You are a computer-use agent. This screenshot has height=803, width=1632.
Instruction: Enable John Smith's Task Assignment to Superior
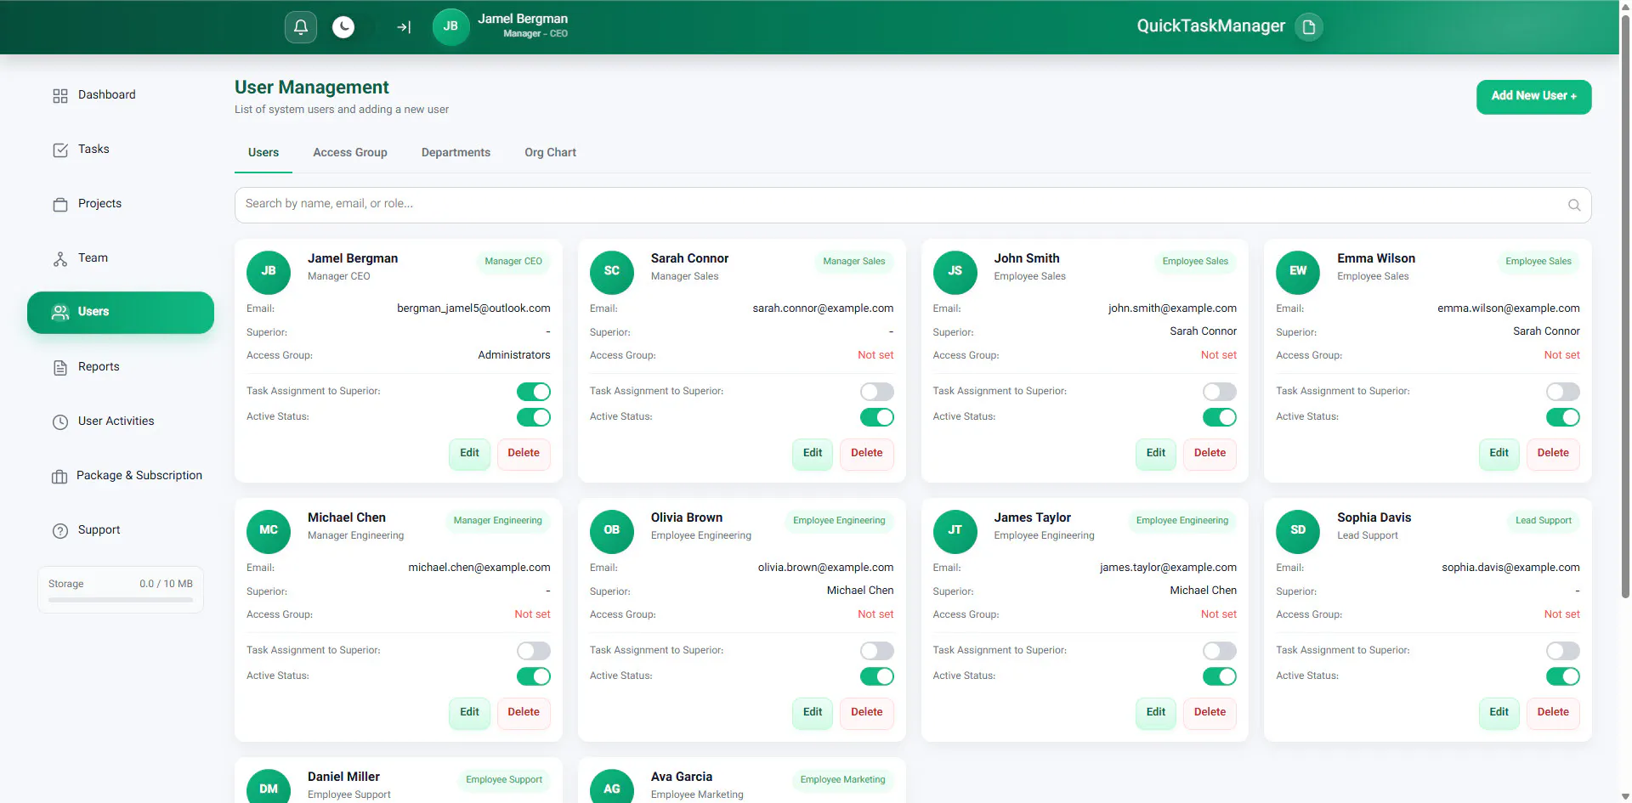1220,392
